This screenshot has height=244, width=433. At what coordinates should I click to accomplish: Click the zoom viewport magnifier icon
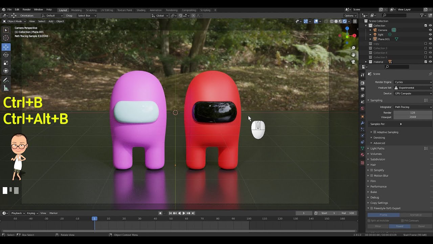tap(354, 48)
